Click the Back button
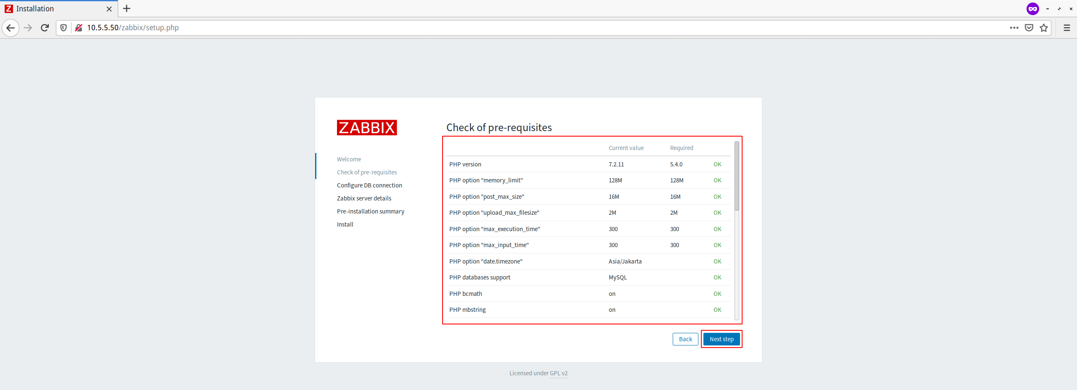Viewport: 1077px width, 390px height. coord(685,339)
